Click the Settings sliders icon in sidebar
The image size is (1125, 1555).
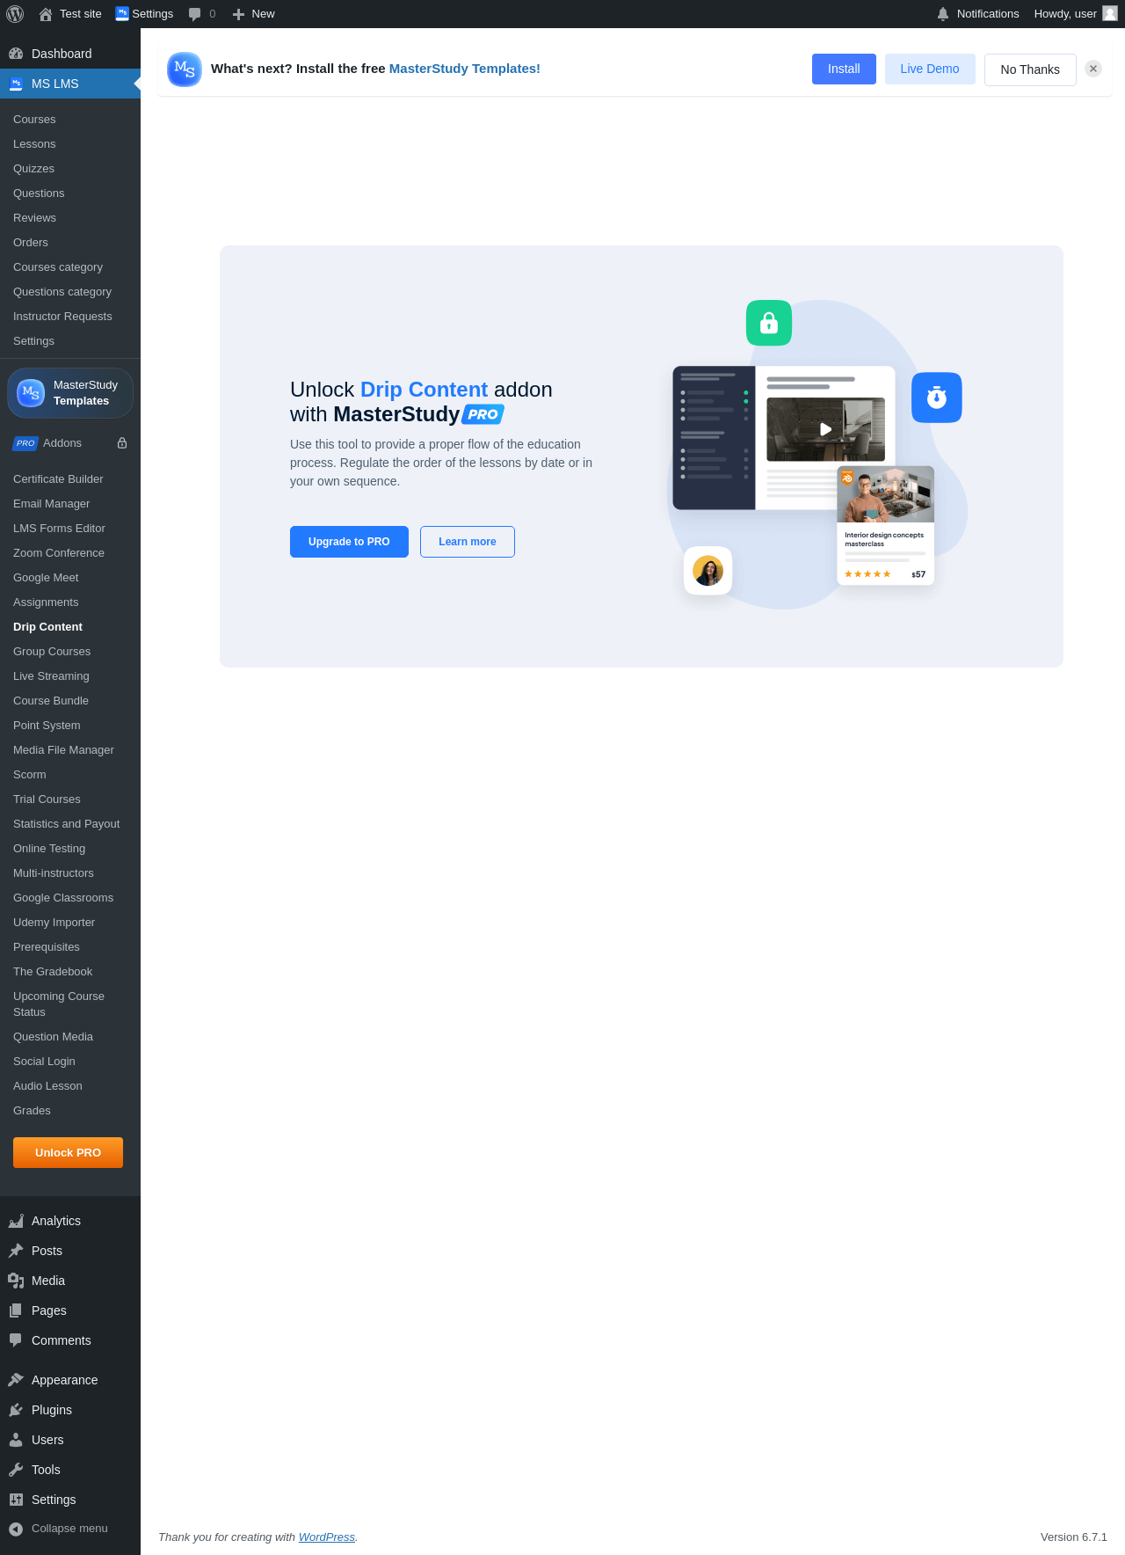coord(16,1500)
